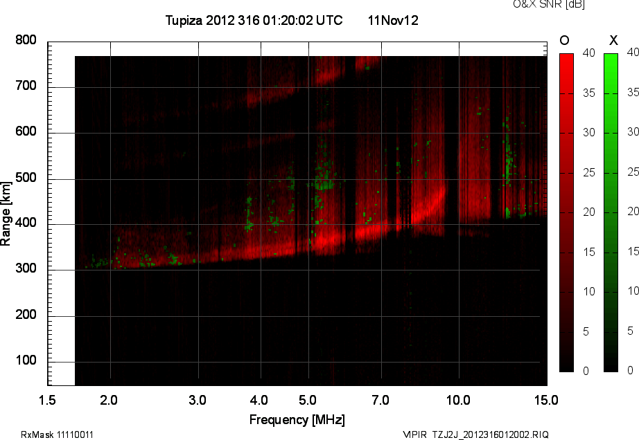639x440 pixels.
Task: Click the 7.0 frequency tick label
Action: tap(380, 401)
